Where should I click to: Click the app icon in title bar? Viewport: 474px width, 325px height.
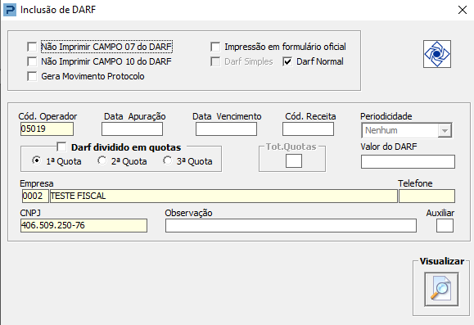[10, 10]
